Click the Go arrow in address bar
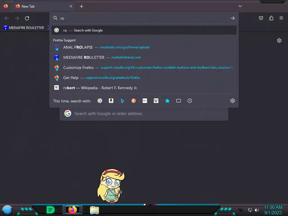Image resolution: width=288 pixels, height=216 pixels. tap(233, 18)
